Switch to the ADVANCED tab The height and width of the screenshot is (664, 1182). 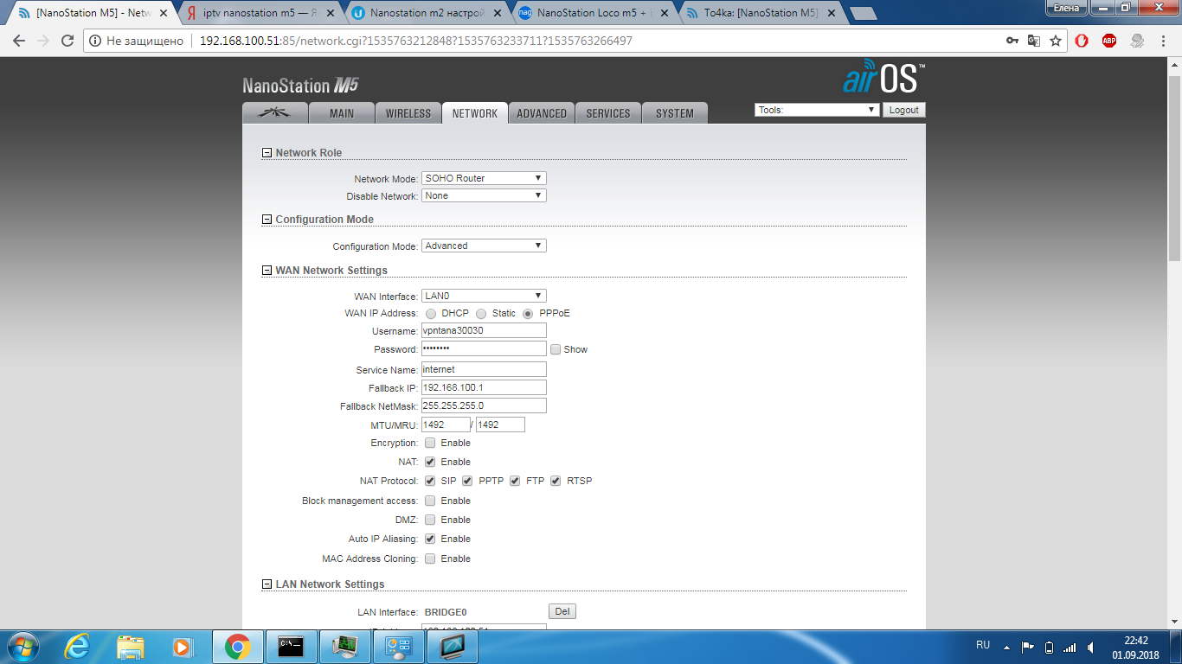pyautogui.click(x=542, y=113)
